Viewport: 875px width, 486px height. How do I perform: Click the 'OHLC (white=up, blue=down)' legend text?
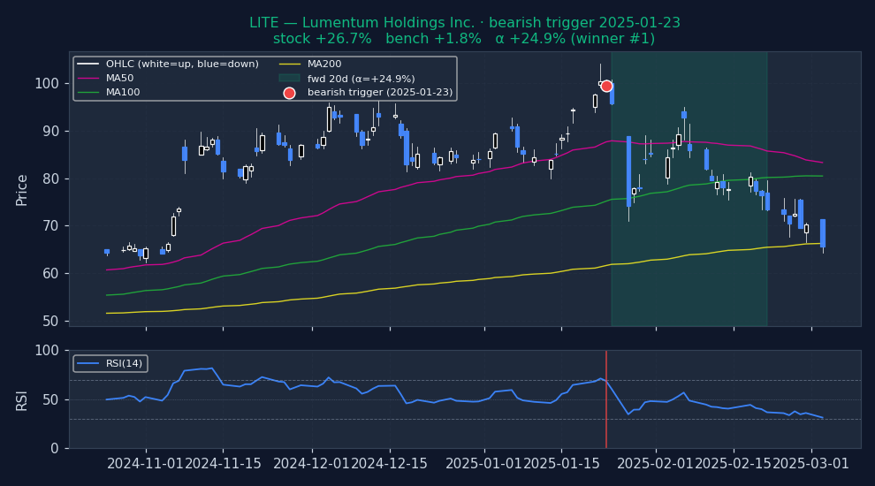[x=182, y=65]
